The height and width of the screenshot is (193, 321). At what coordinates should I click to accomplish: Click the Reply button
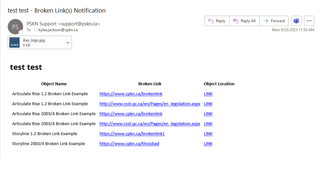coord(217,21)
